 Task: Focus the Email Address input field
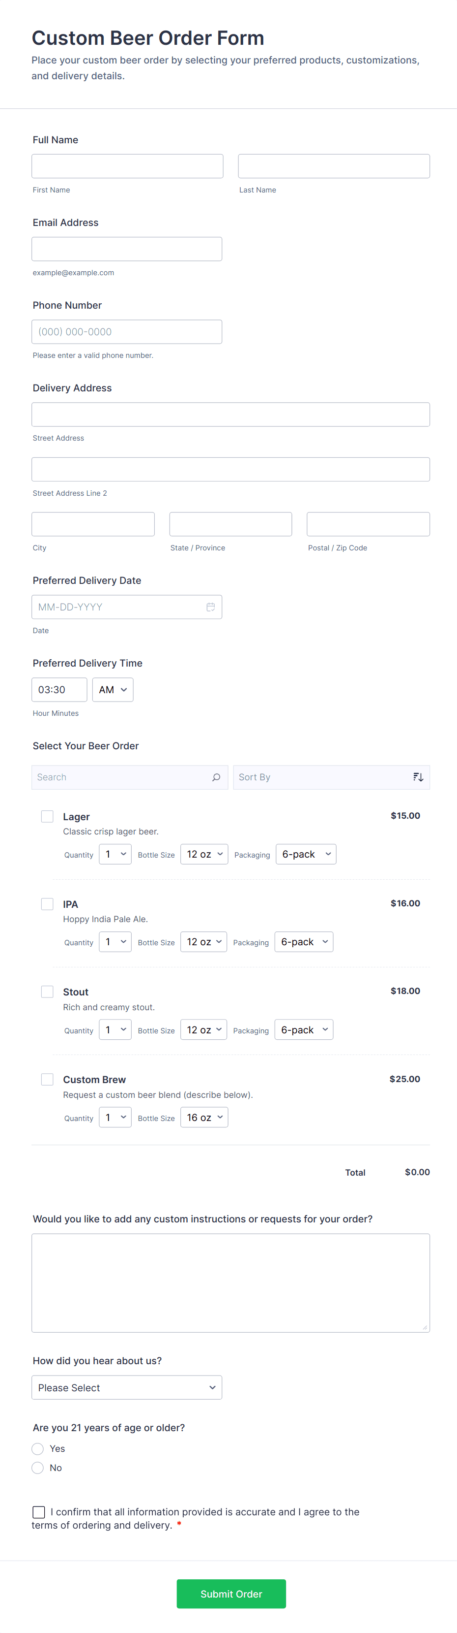tap(127, 249)
